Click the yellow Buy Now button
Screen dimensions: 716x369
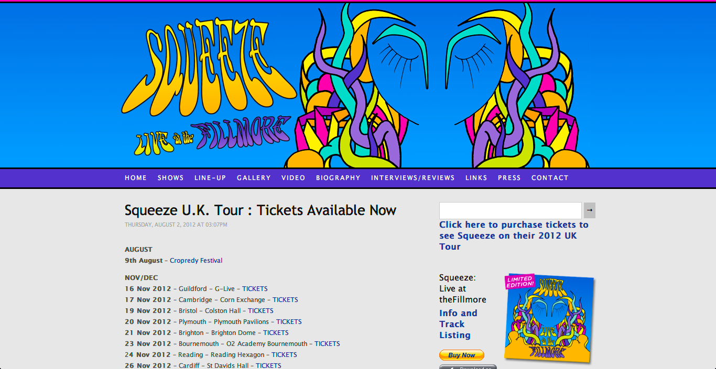(462, 355)
